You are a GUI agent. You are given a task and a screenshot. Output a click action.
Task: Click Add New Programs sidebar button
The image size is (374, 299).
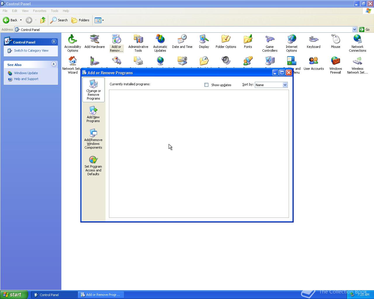tap(93, 114)
